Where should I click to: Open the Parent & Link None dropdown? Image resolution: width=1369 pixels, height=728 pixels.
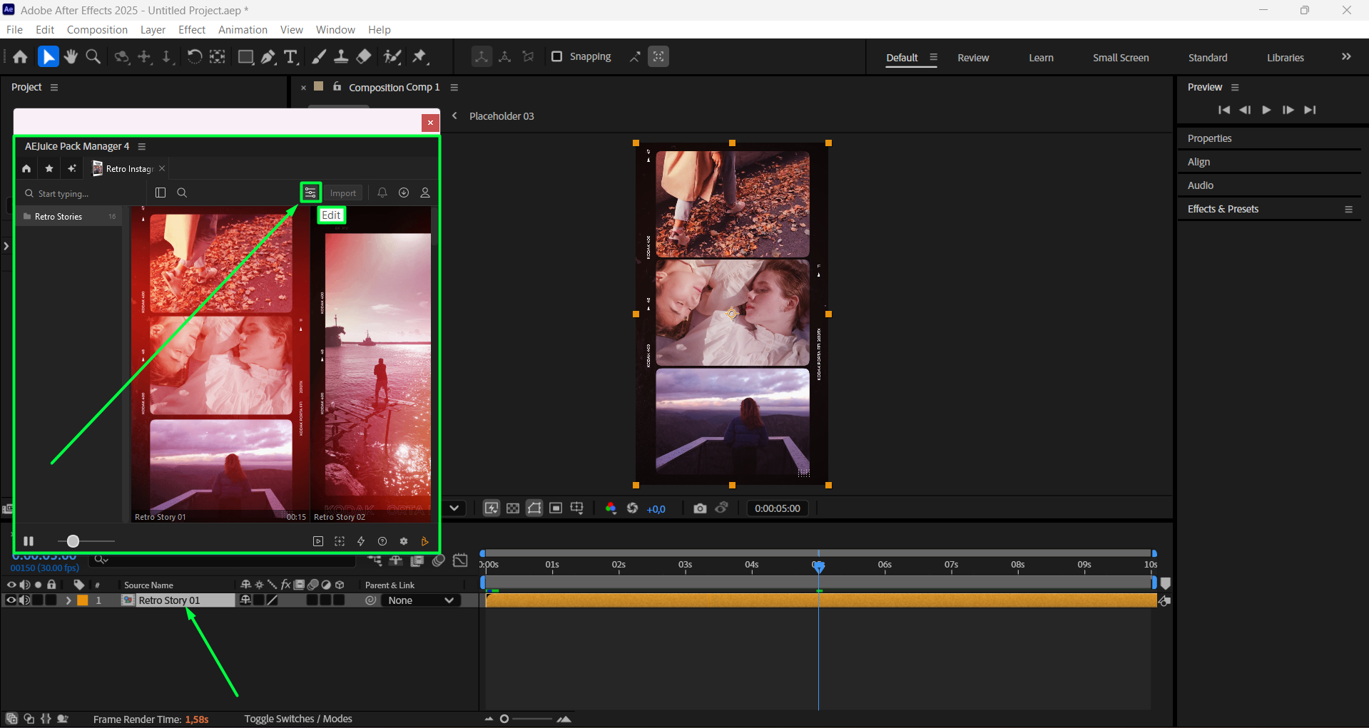pyautogui.click(x=421, y=600)
